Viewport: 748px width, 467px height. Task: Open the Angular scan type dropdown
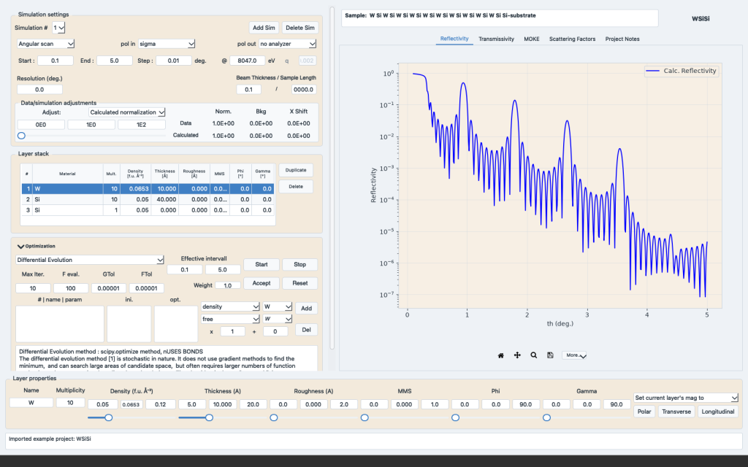click(46, 44)
